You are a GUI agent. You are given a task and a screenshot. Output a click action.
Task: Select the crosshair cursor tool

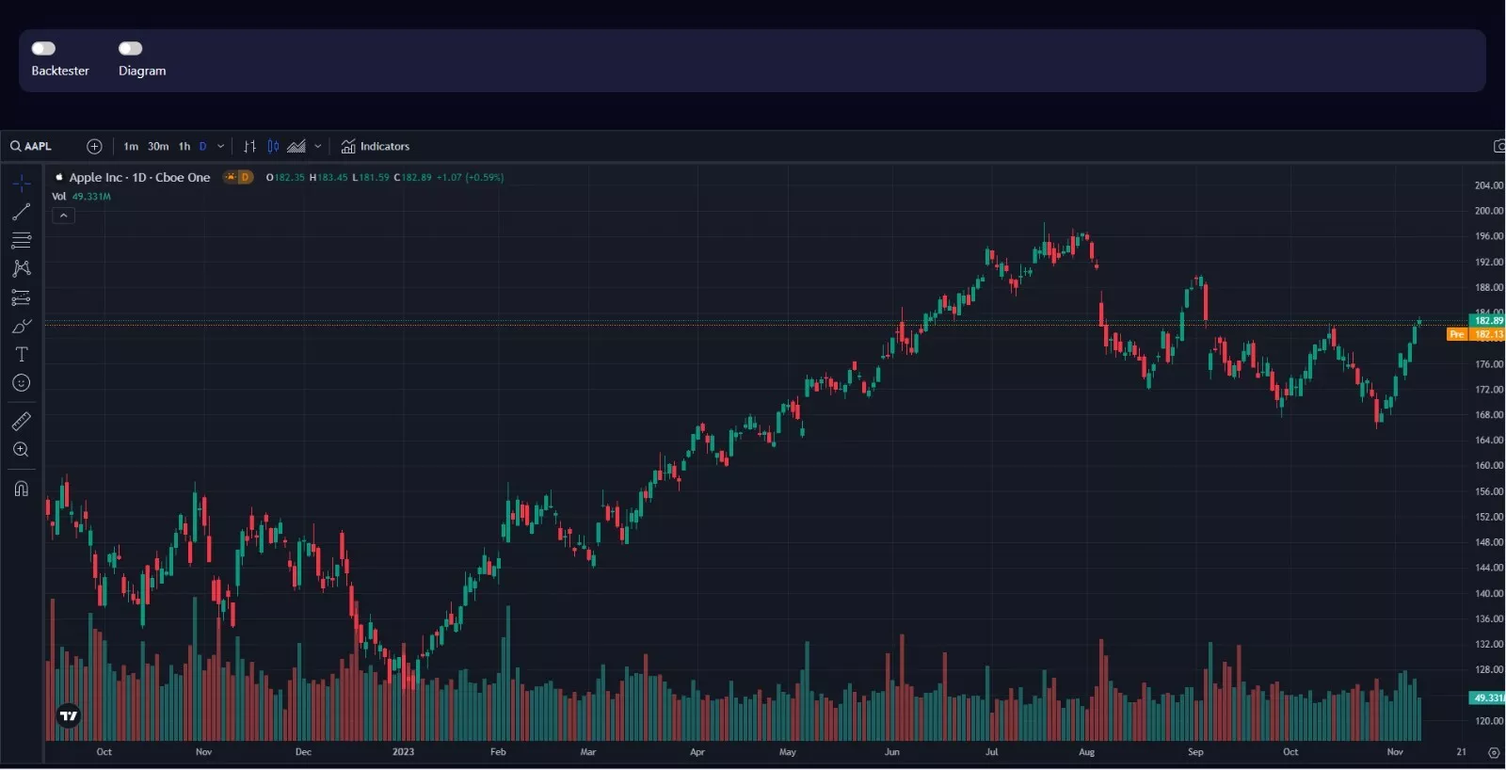[x=22, y=184]
